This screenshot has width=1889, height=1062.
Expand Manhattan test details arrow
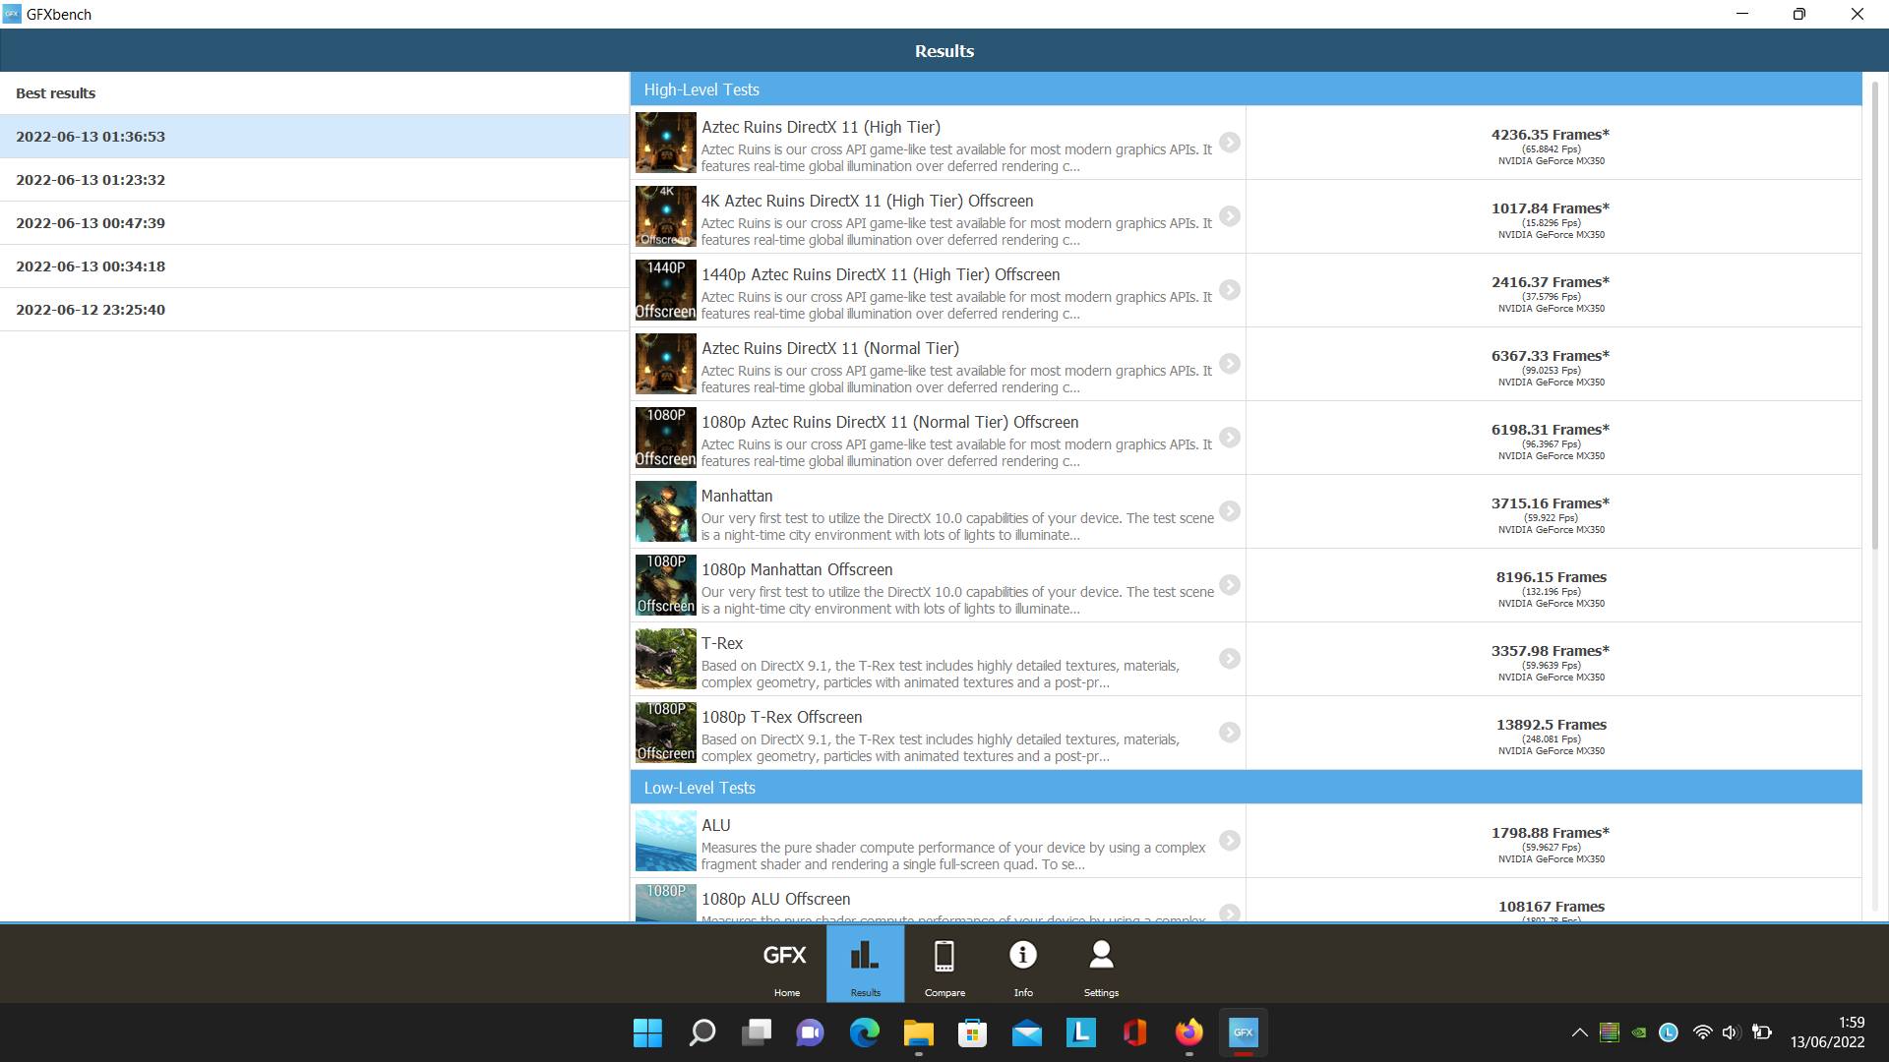1230,511
